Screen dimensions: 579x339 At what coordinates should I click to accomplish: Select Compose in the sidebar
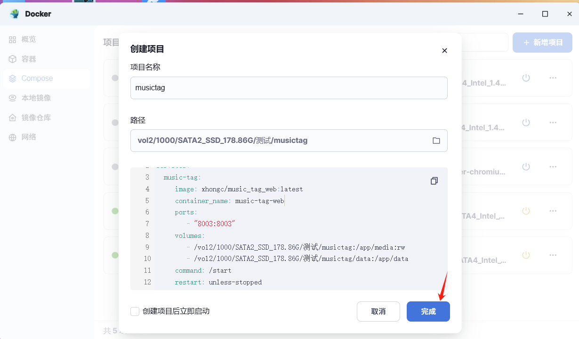(x=37, y=79)
